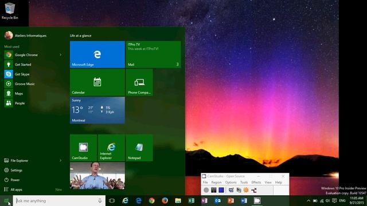Click the battery tray icon
The image size is (367, 206).
[315, 201]
